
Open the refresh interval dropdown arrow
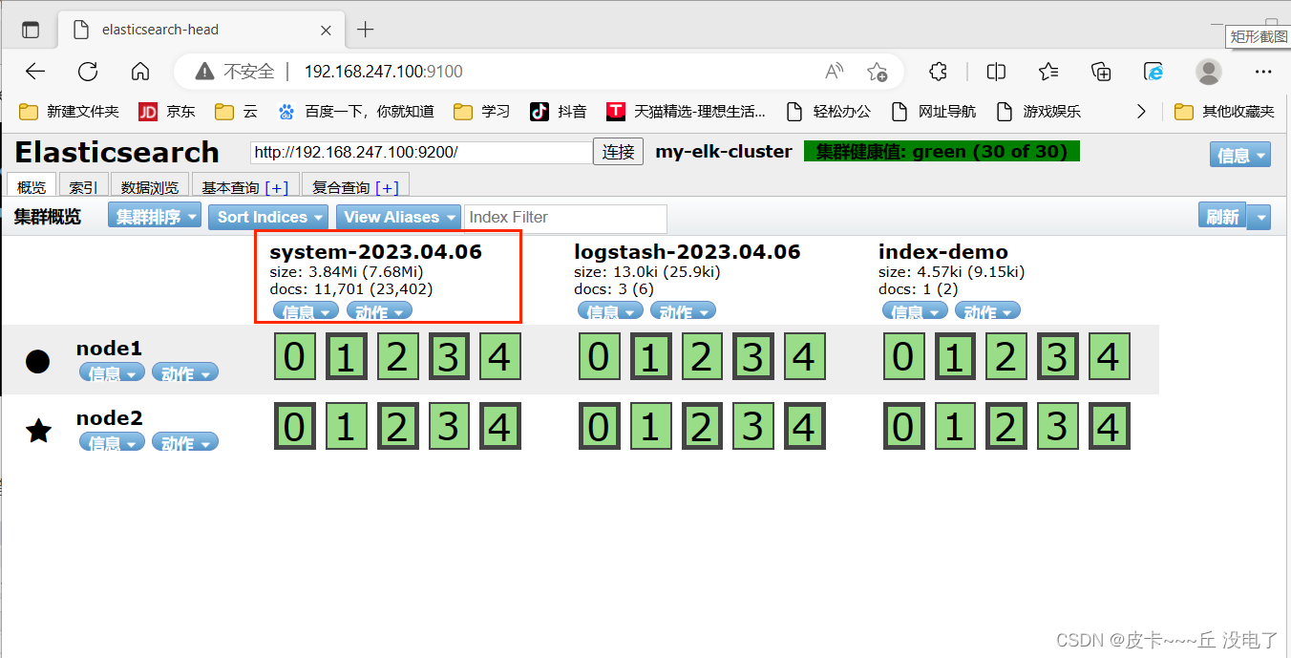(x=1259, y=217)
